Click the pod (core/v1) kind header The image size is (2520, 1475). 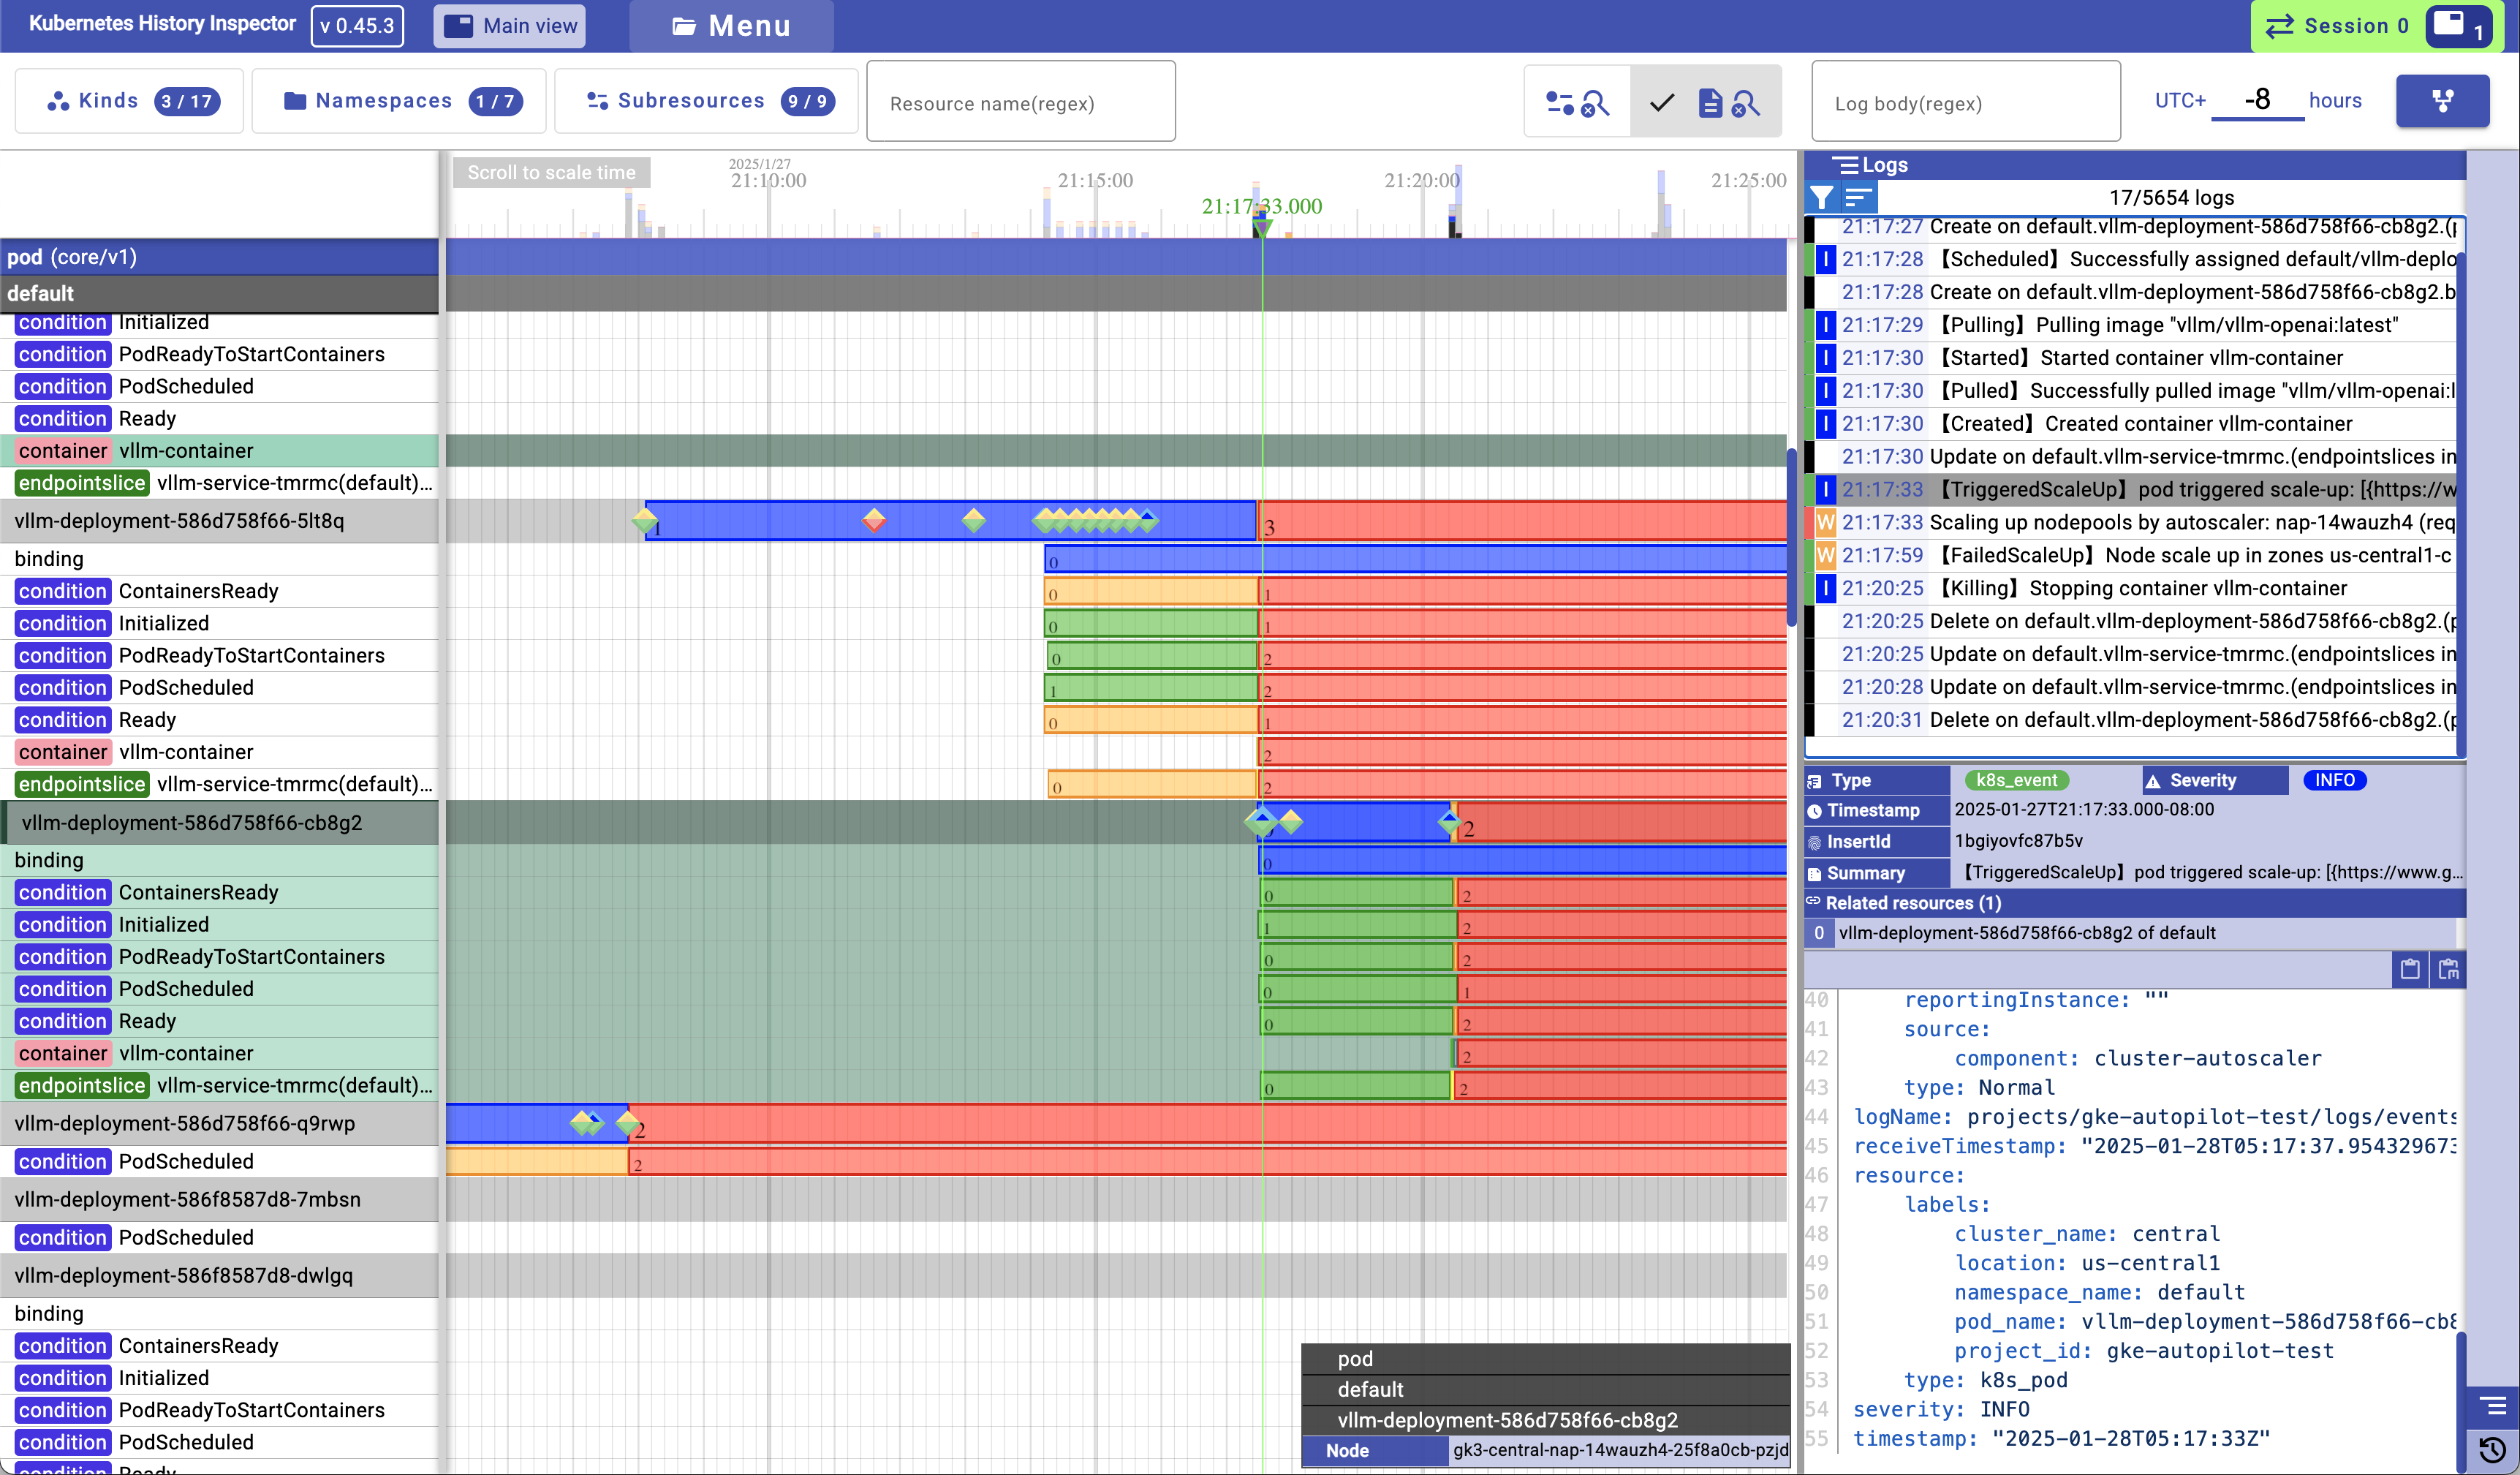click(x=219, y=257)
